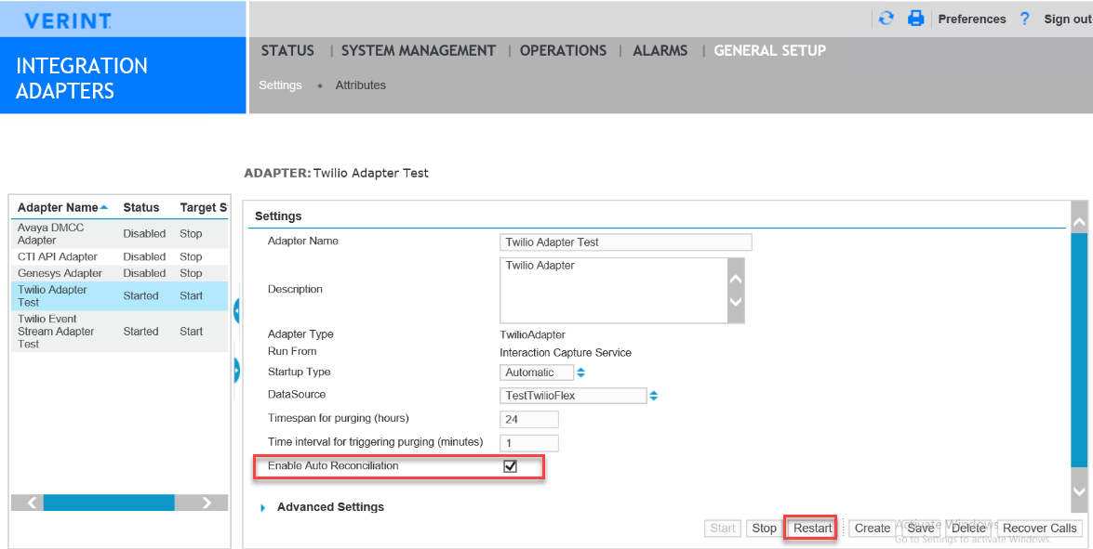Image resolution: width=1093 pixels, height=549 pixels.
Task: Click adapter list scroll right arrow
Action: pyautogui.click(x=207, y=503)
